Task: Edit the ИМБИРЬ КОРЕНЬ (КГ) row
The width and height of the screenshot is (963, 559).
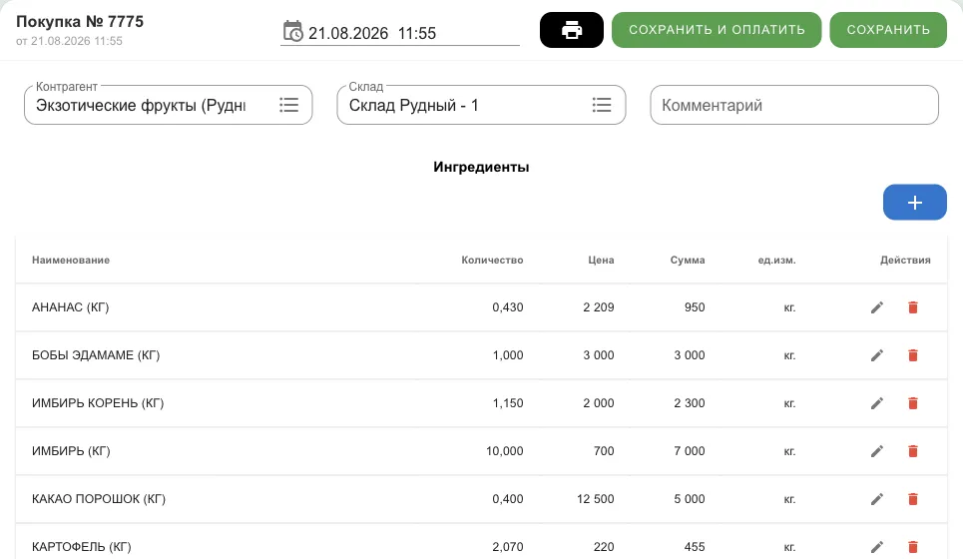Action: [877, 403]
